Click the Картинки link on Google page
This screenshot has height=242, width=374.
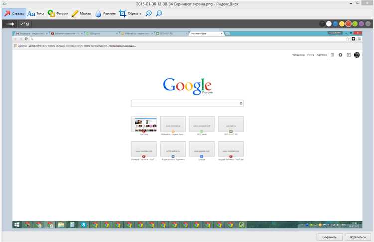pos(322,55)
